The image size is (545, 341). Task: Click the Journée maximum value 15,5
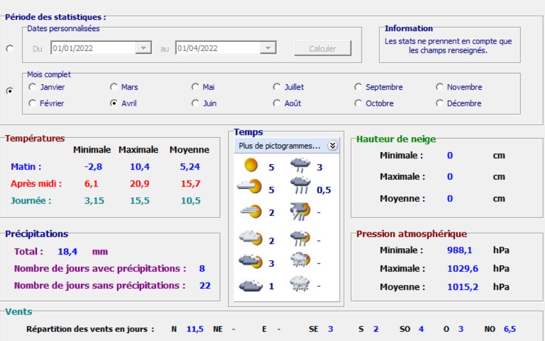140,201
